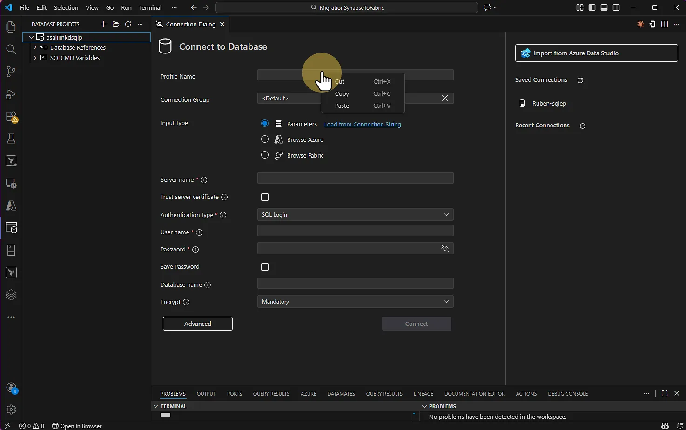
Task: Enable Trust server certificate checkbox
Action: pos(265,197)
